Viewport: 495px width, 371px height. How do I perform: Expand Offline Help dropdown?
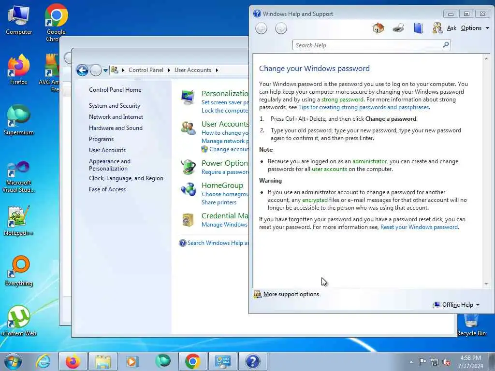457,305
